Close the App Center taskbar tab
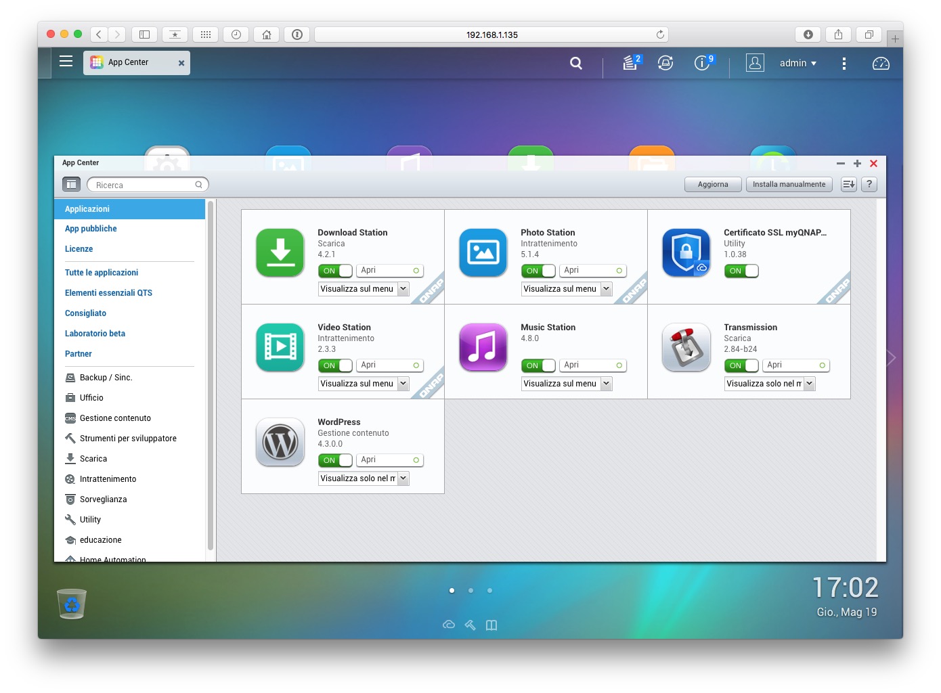 [x=181, y=63]
